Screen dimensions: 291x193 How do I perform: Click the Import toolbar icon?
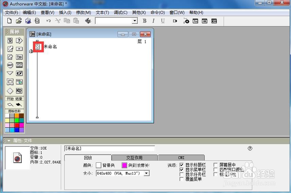coord(37,21)
